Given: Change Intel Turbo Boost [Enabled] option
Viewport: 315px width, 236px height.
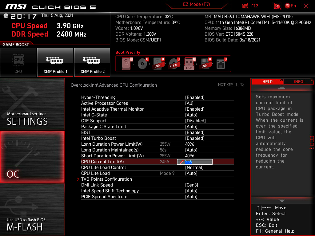Looking at the screenshot, I should (195, 138).
